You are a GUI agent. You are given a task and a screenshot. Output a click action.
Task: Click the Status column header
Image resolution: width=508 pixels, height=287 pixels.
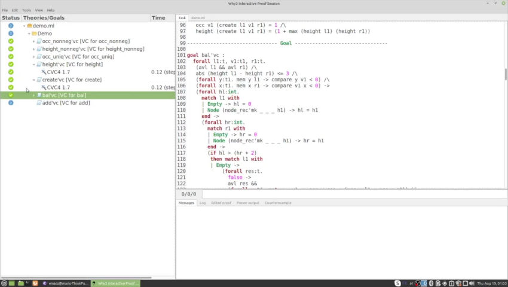point(11,18)
